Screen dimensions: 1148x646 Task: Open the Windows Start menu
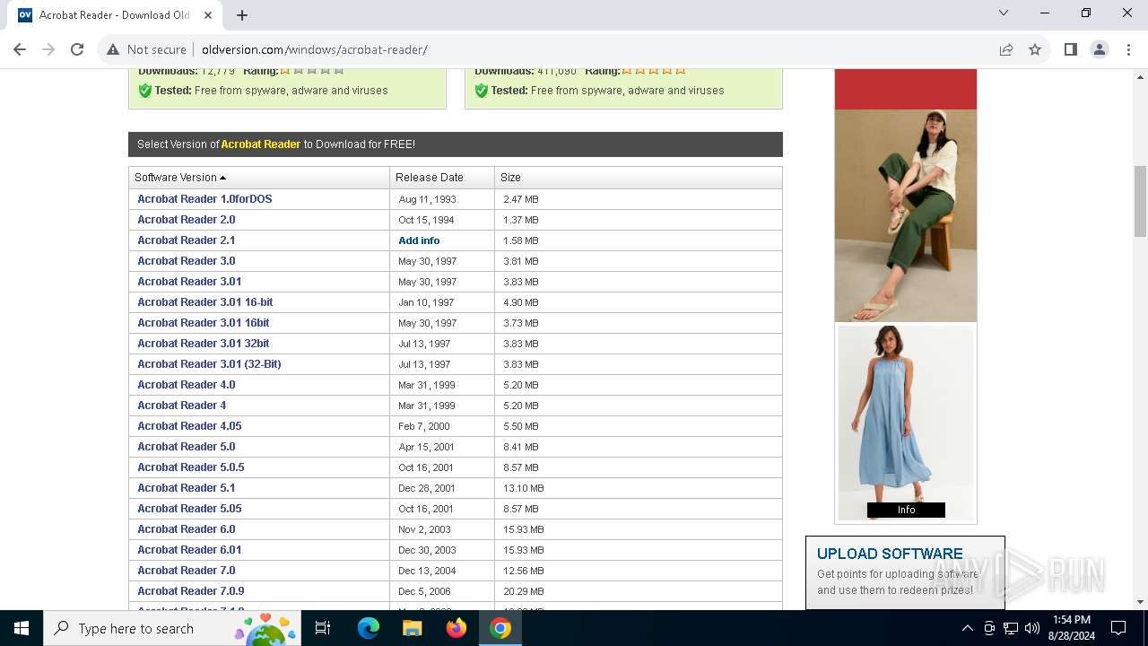coord(22,628)
